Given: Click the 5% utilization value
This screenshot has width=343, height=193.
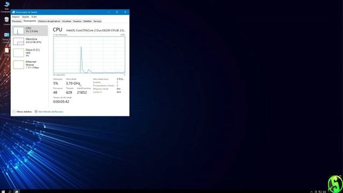Looking at the screenshot, I should click(x=56, y=84).
